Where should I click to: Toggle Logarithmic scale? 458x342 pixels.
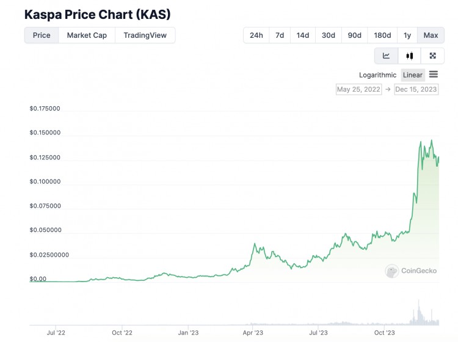point(377,75)
